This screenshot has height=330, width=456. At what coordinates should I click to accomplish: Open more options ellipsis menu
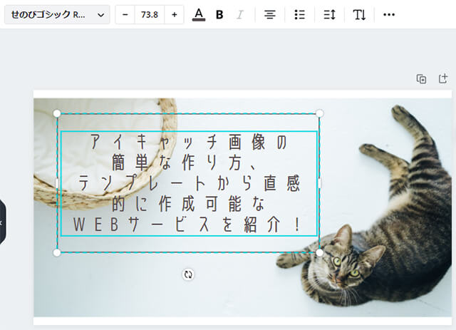(389, 14)
